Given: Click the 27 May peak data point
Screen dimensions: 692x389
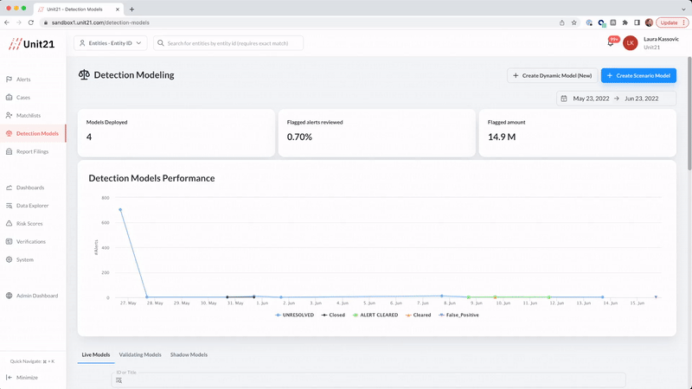Looking at the screenshot, I should coord(120,210).
